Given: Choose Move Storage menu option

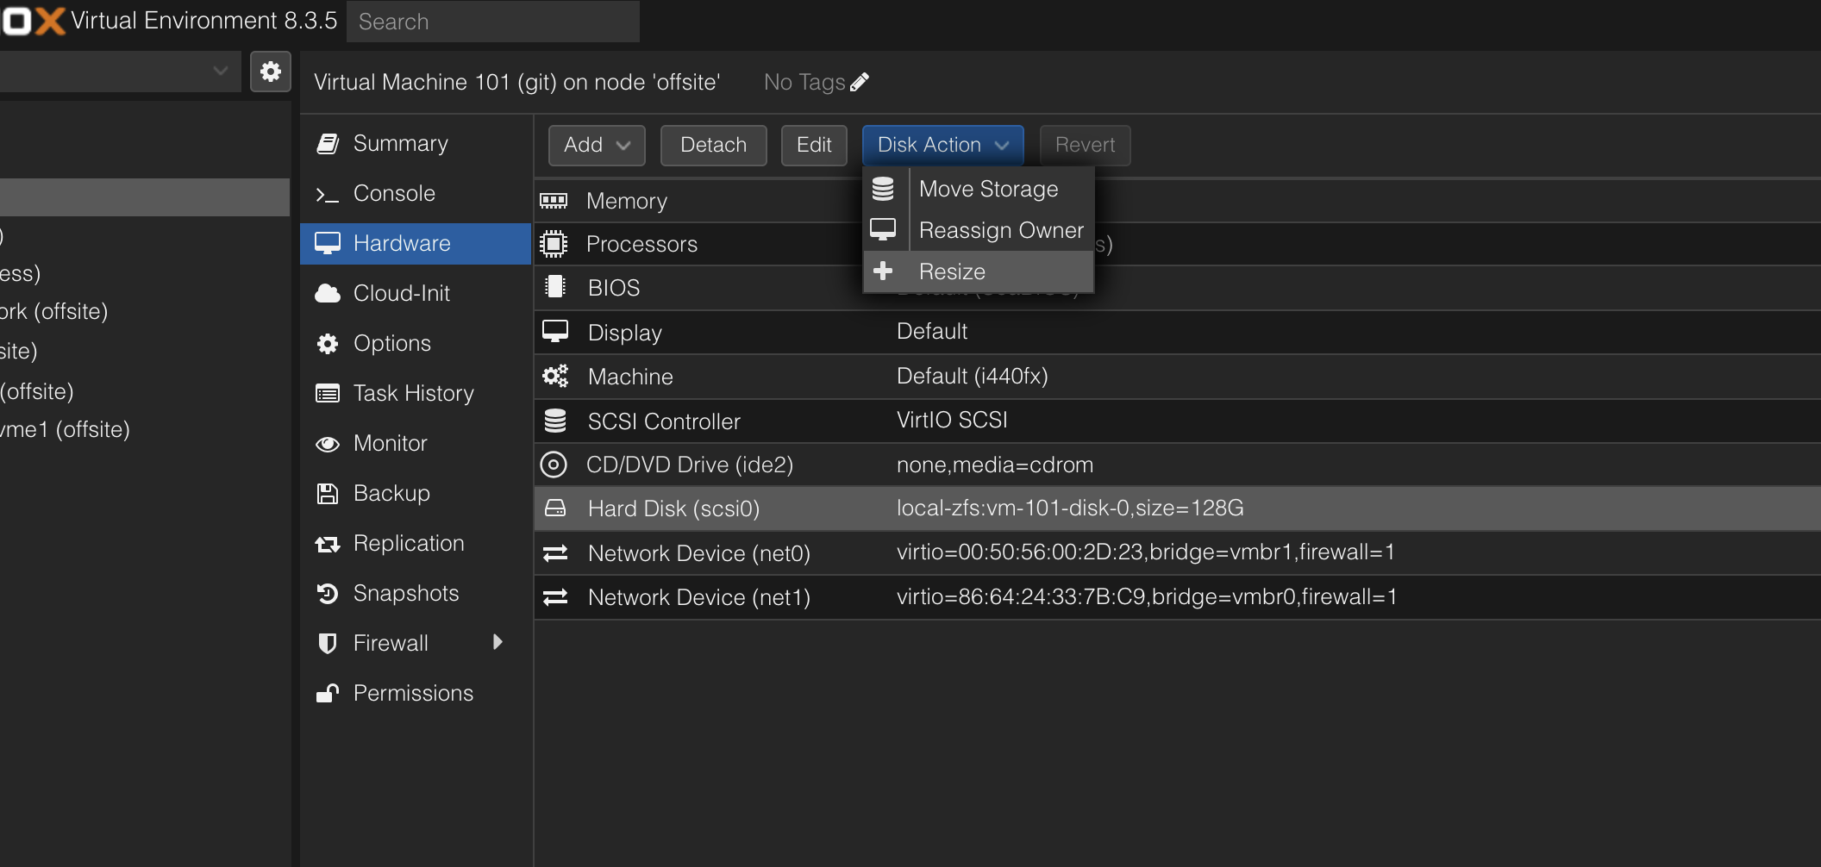Looking at the screenshot, I should point(988,189).
